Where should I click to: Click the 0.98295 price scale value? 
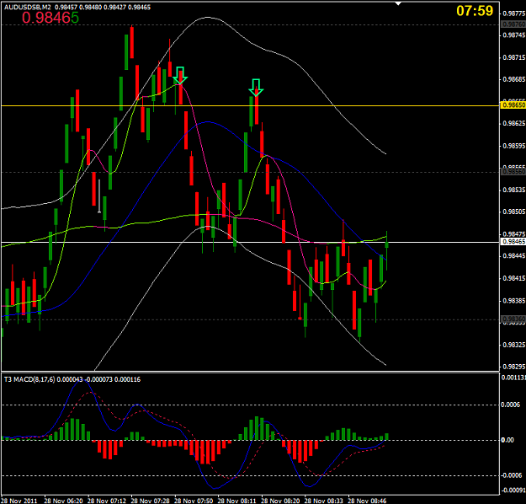[x=513, y=367]
